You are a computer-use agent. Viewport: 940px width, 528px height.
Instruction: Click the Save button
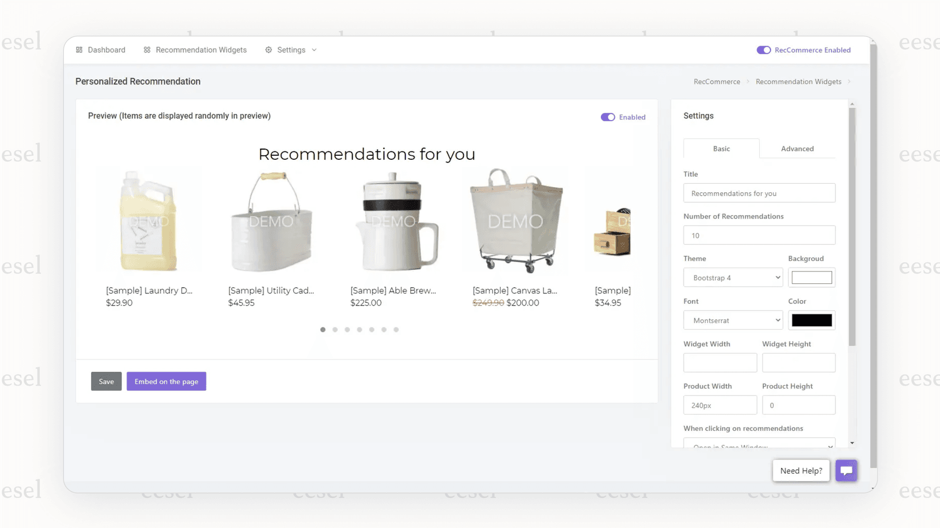coord(106,381)
